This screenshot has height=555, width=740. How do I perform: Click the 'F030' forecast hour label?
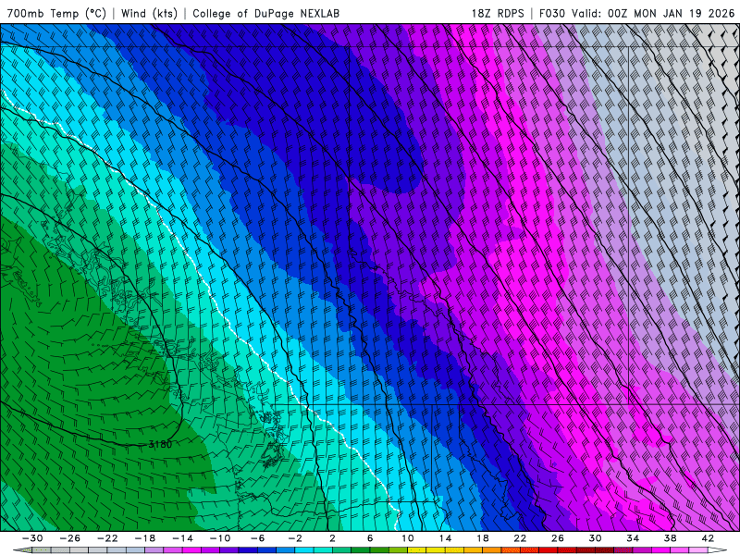[x=551, y=13]
